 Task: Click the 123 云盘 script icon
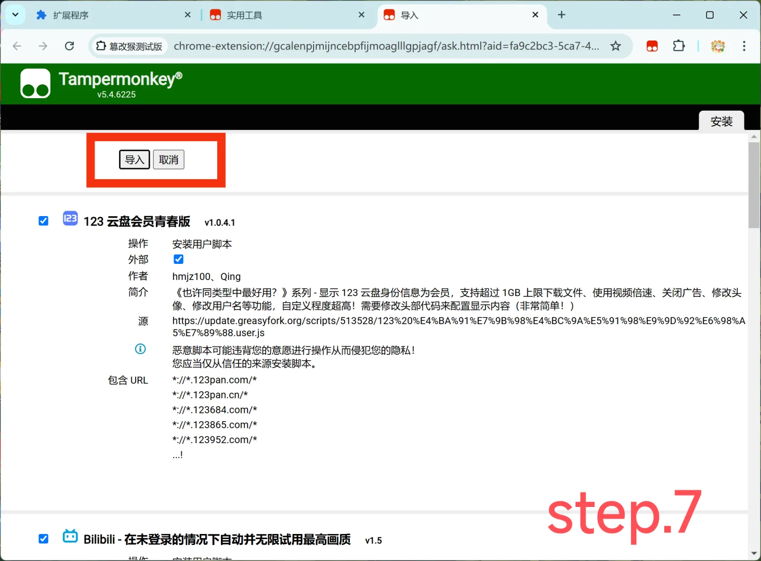coord(70,218)
